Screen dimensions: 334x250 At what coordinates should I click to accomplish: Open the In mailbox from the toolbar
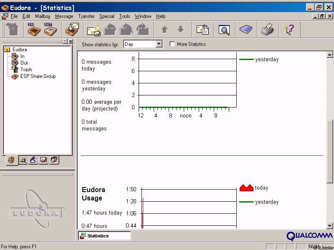[x=34, y=29]
